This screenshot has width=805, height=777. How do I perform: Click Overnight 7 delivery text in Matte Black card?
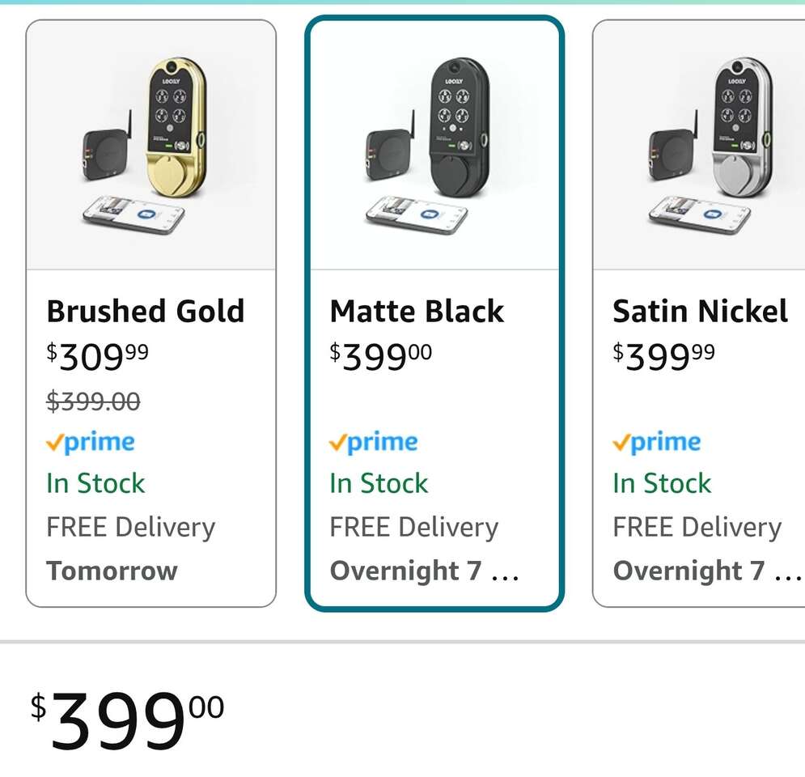point(406,571)
